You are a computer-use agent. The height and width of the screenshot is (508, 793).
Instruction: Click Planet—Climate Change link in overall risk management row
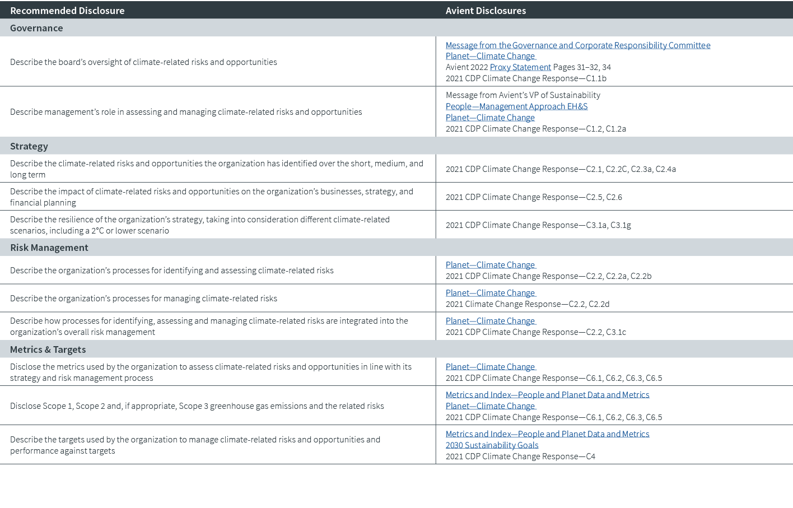(490, 321)
